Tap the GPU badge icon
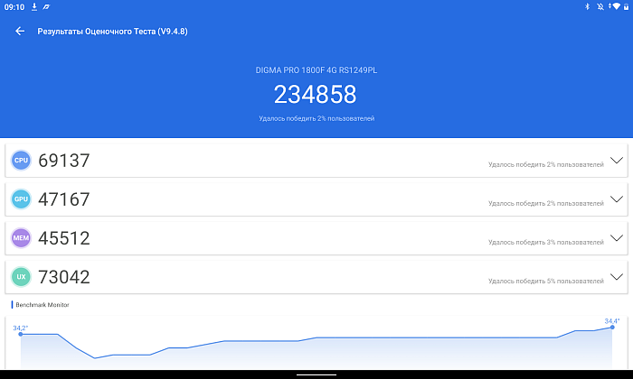 pos(21,199)
